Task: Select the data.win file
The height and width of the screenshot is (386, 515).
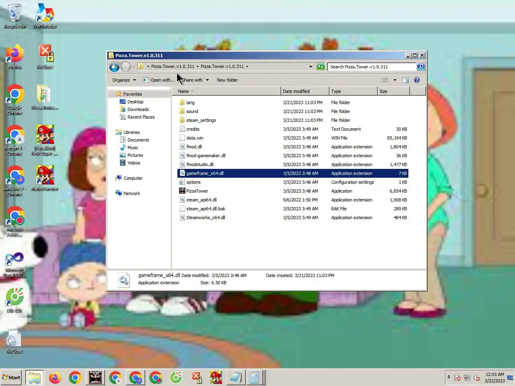Action: coord(195,138)
